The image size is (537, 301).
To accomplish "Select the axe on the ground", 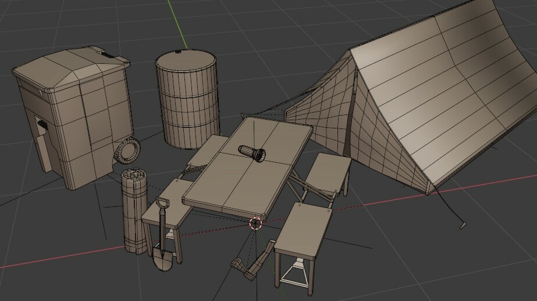I will point(254,260).
